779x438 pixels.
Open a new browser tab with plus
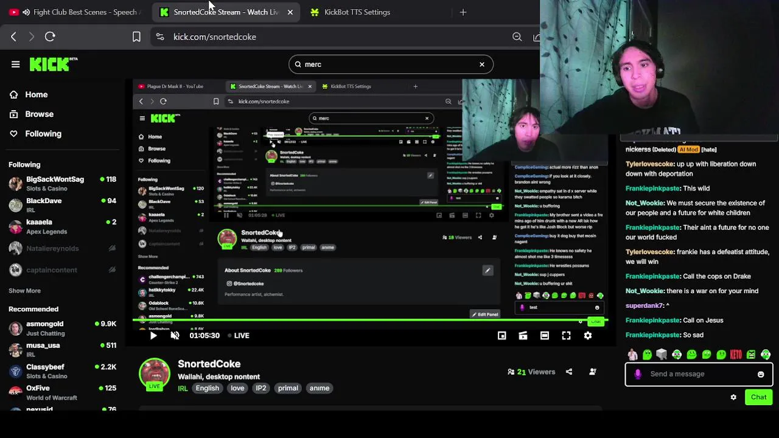point(463,12)
